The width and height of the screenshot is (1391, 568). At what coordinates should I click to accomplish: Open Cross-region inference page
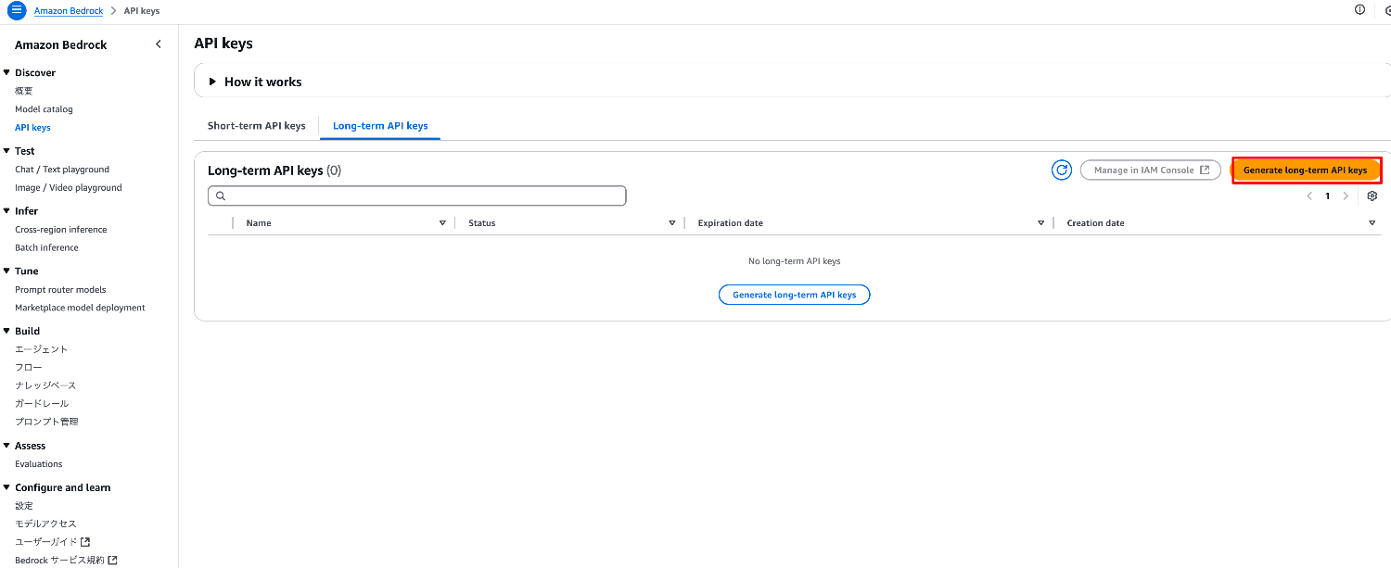61,230
